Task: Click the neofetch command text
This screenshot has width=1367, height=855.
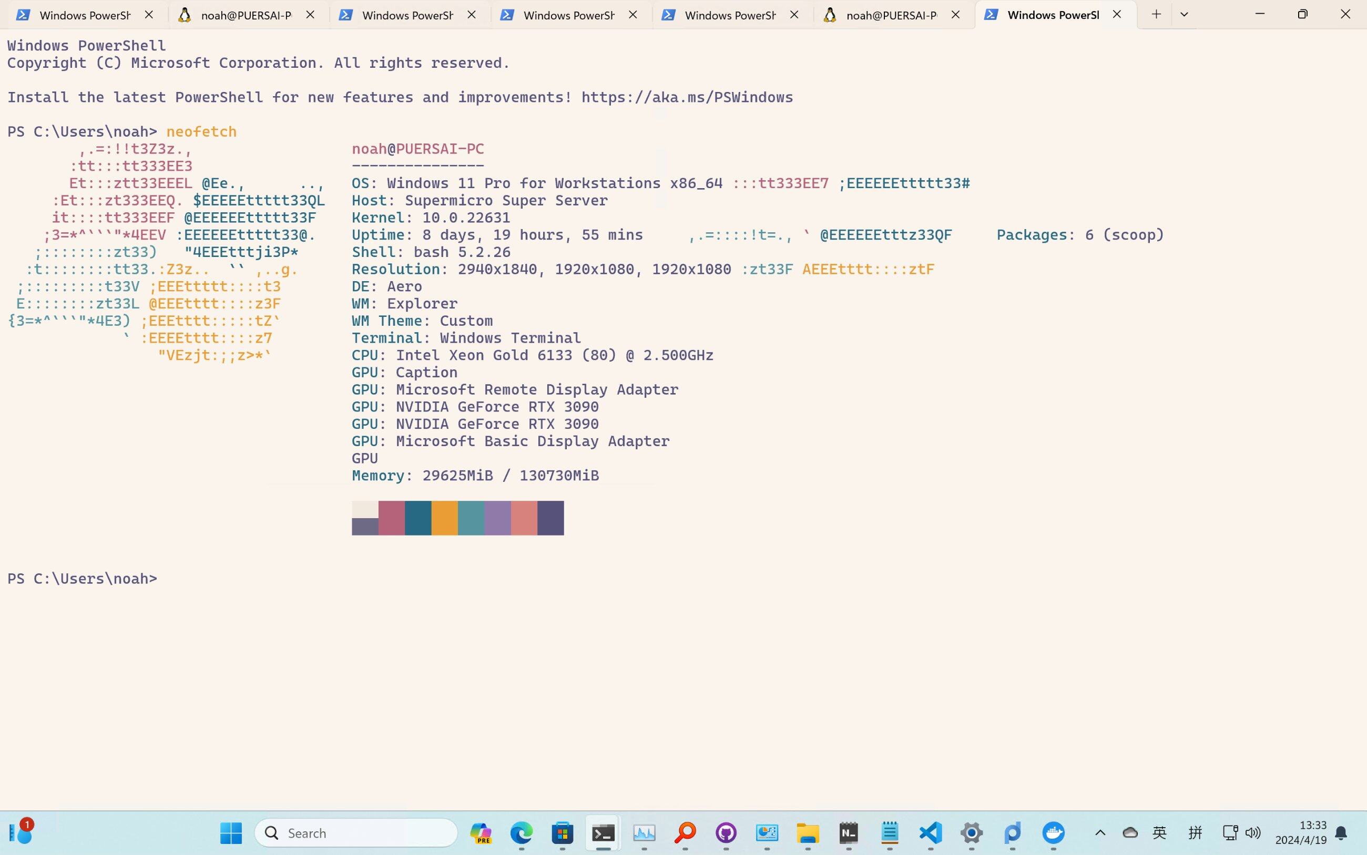Action: click(x=201, y=132)
